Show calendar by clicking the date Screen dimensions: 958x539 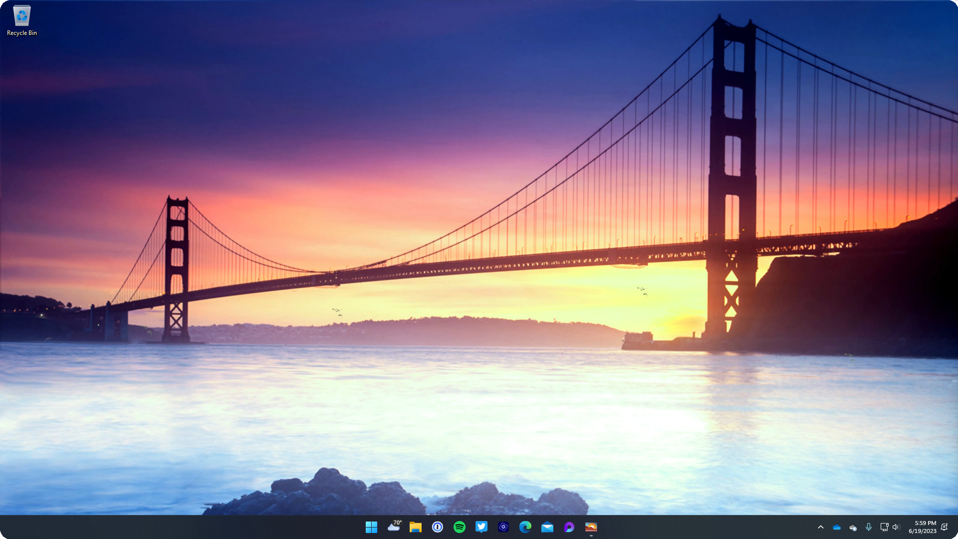925,531
